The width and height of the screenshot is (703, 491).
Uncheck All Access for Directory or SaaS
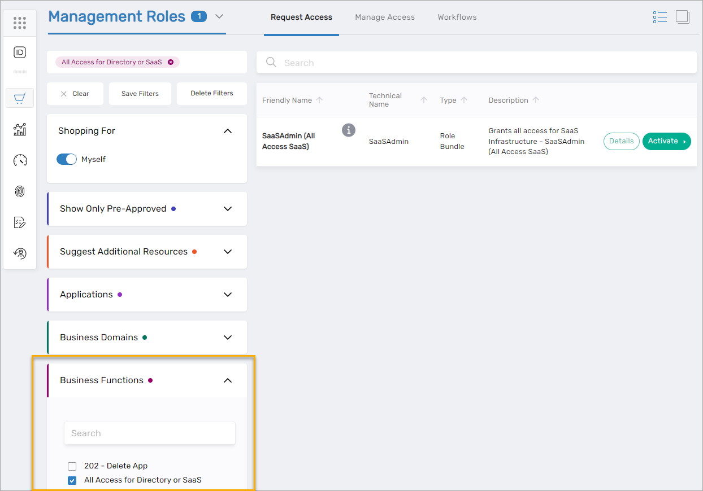[x=72, y=480]
